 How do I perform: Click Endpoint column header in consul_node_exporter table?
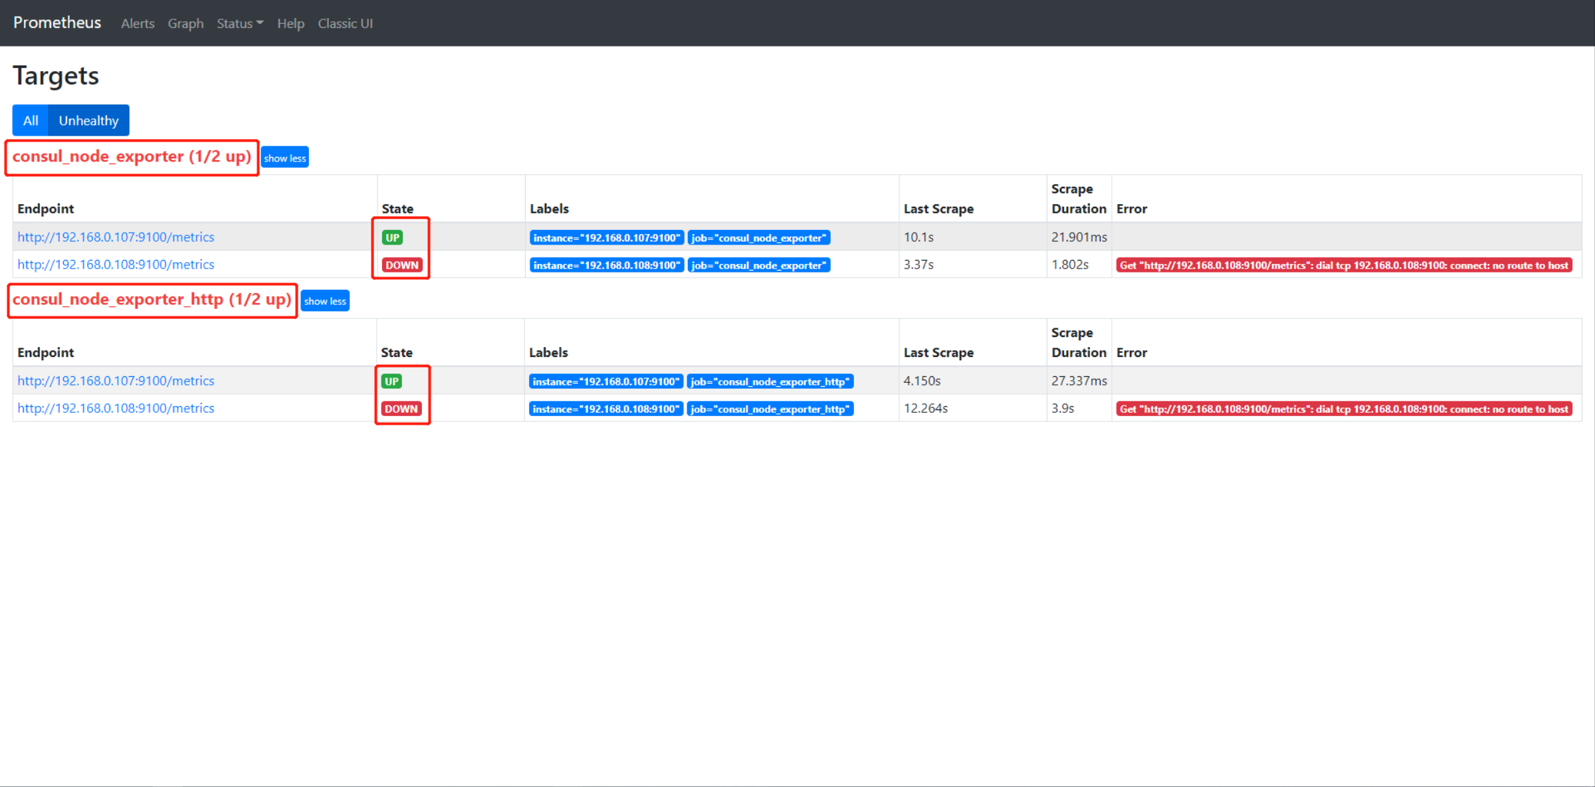tap(45, 208)
